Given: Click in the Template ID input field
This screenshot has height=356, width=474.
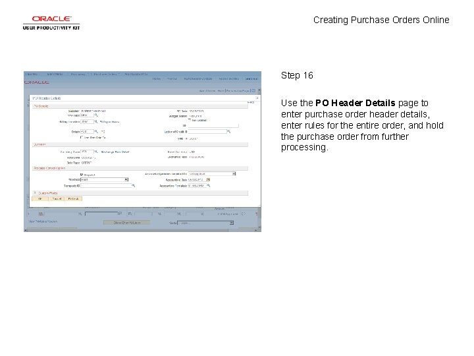Looking at the screenshot, I should (106, 185).
